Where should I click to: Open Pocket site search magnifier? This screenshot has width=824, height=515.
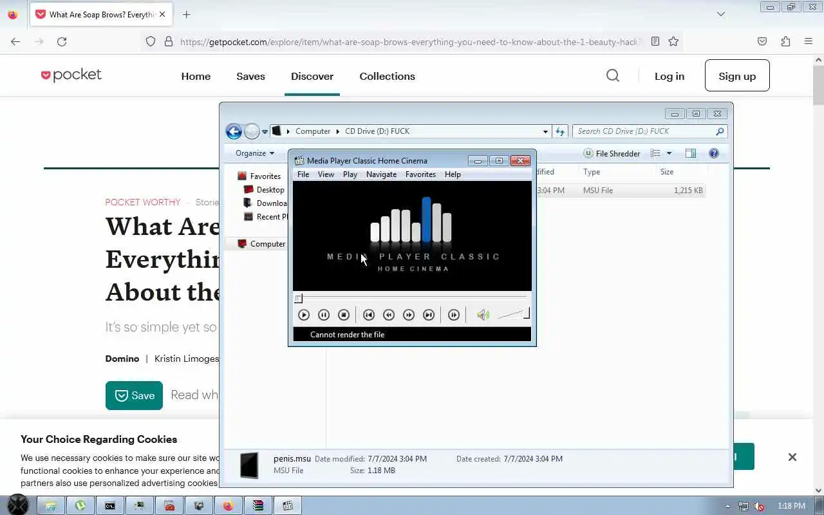point(613,76)
